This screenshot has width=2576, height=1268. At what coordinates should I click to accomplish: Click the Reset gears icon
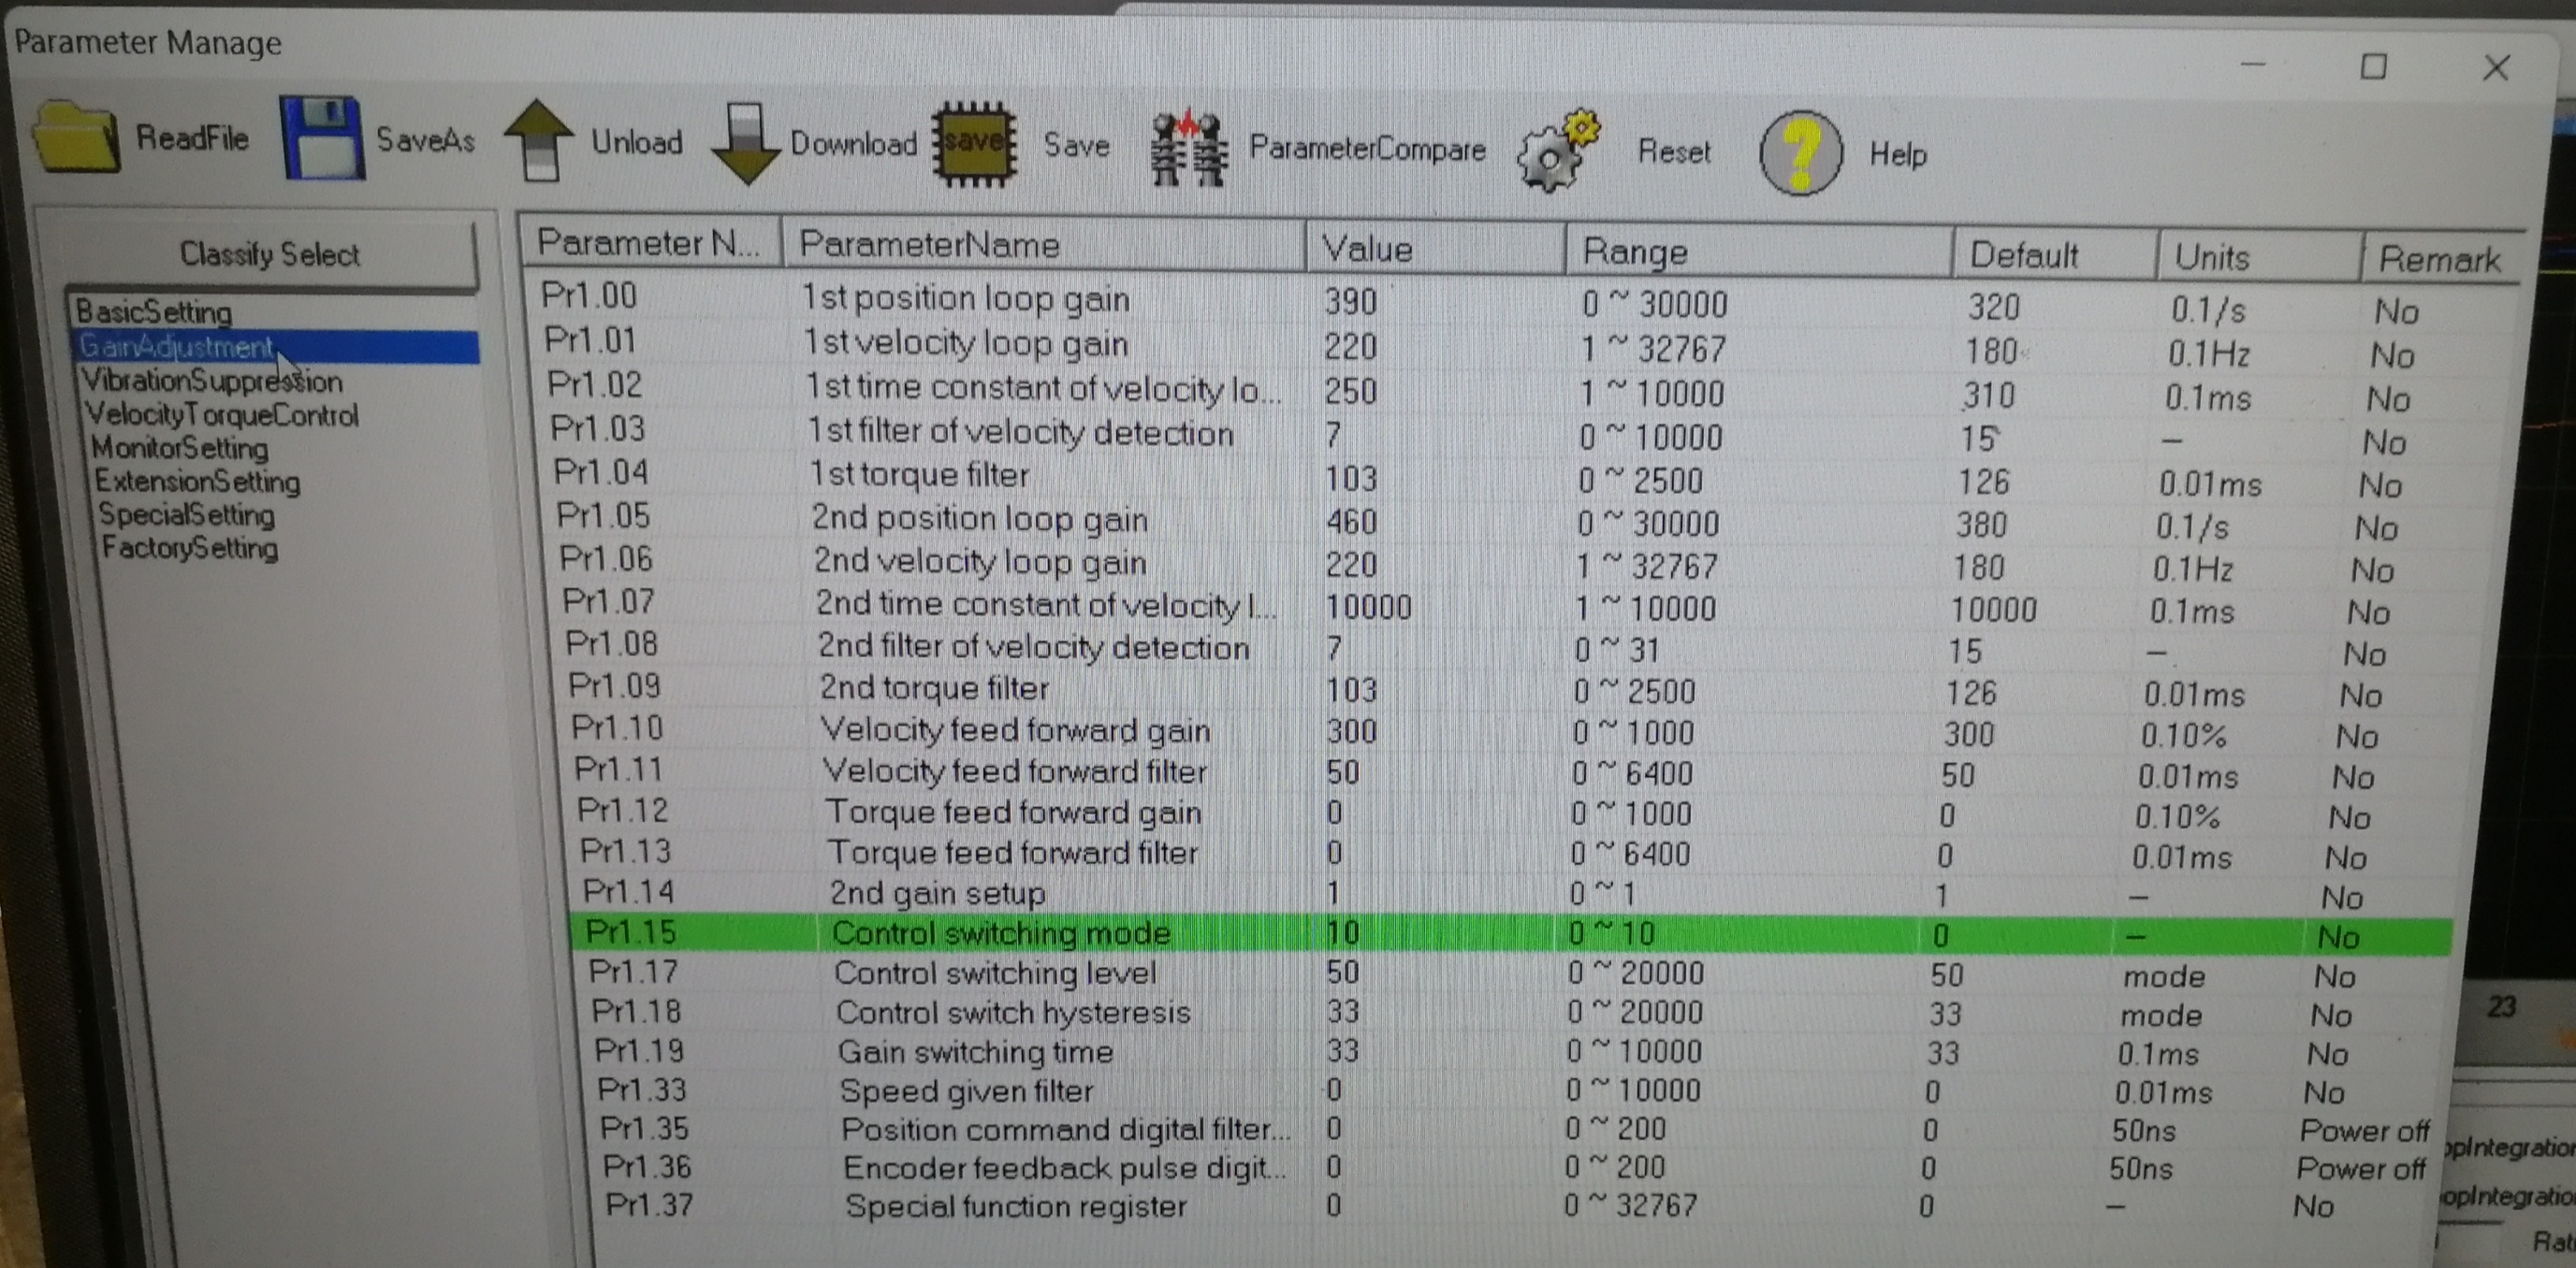[1558, 151]
